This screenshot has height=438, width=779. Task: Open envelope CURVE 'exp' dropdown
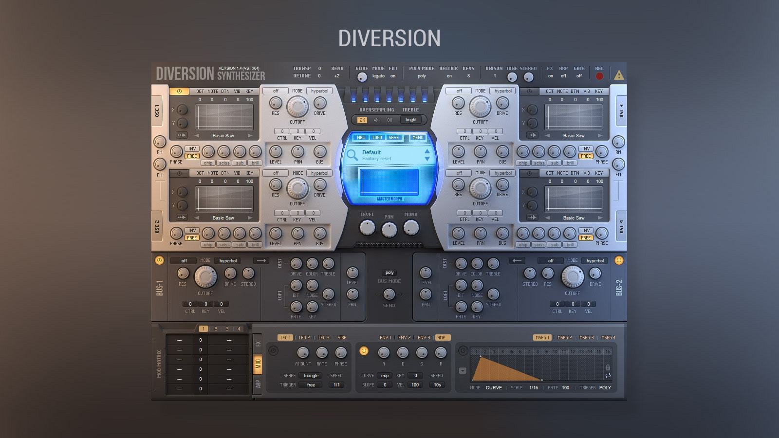point(385,376)
